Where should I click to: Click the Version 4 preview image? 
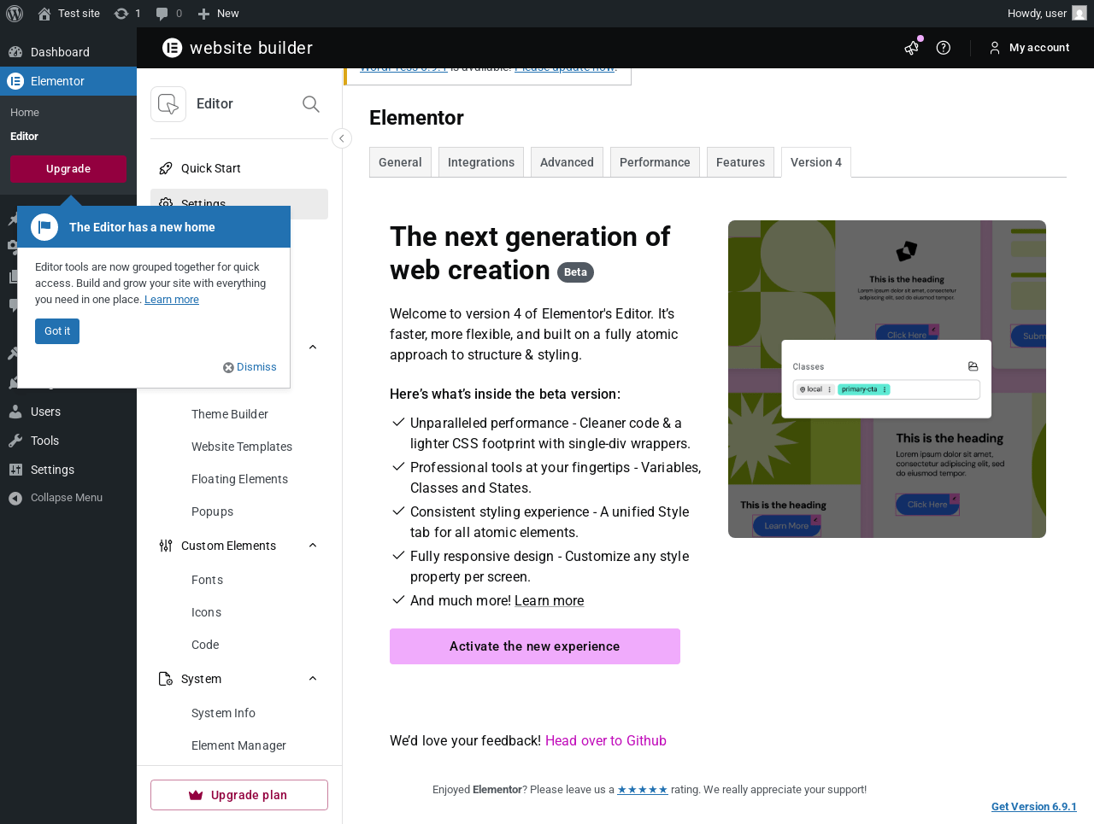click(887, 379)
